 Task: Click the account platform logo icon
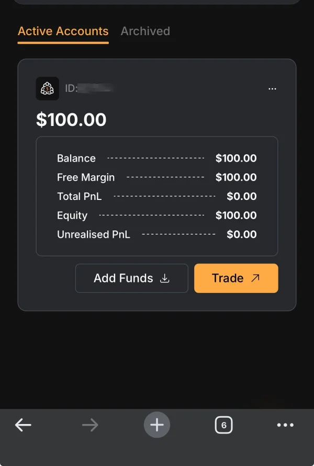click(x=47, y=89)
